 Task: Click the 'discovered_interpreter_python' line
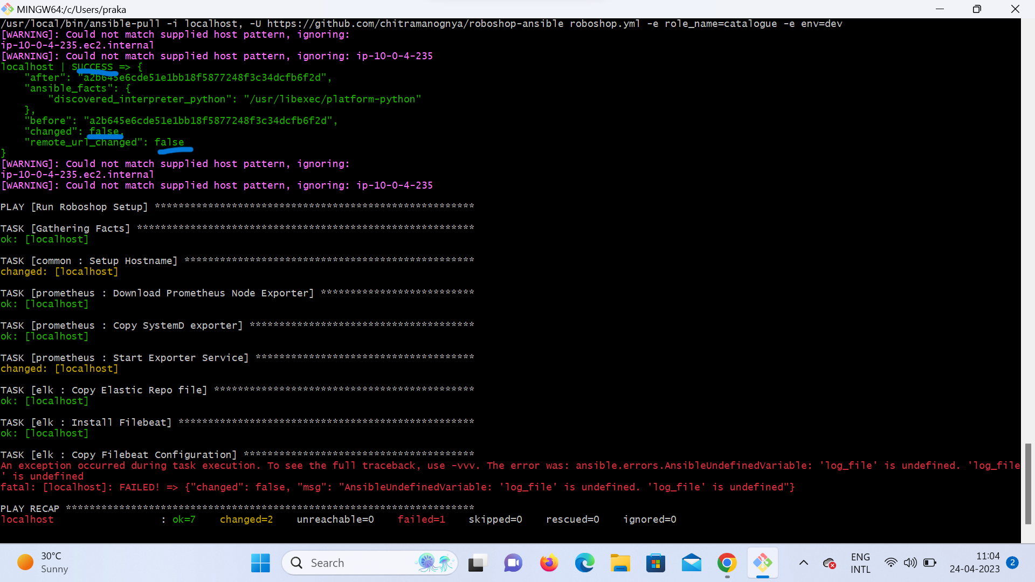[234, 99]
